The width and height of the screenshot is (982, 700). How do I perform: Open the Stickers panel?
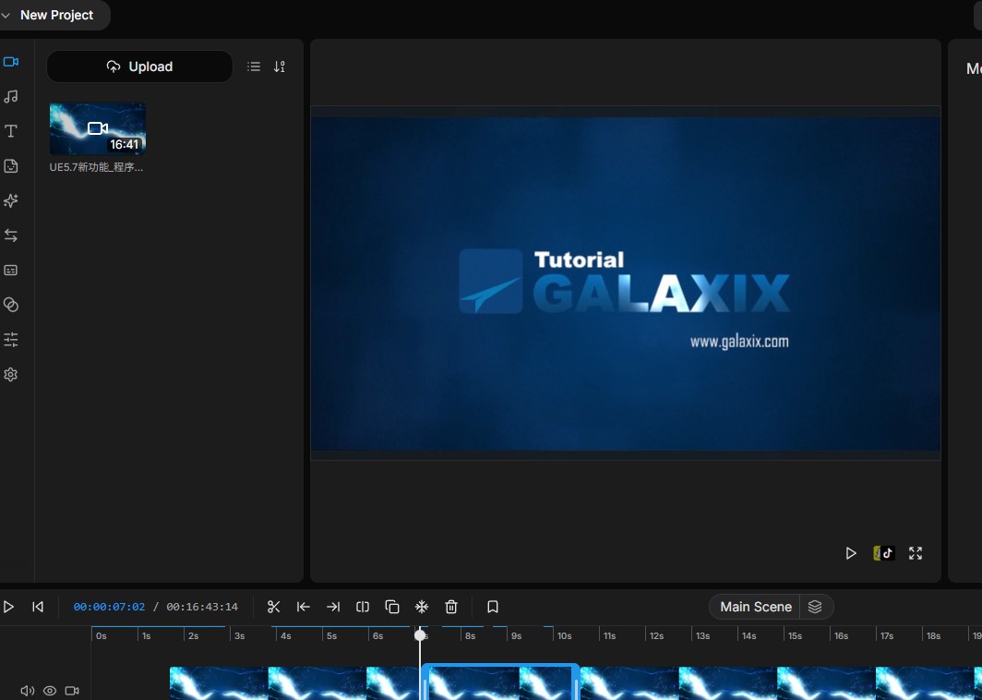point(11,166)
